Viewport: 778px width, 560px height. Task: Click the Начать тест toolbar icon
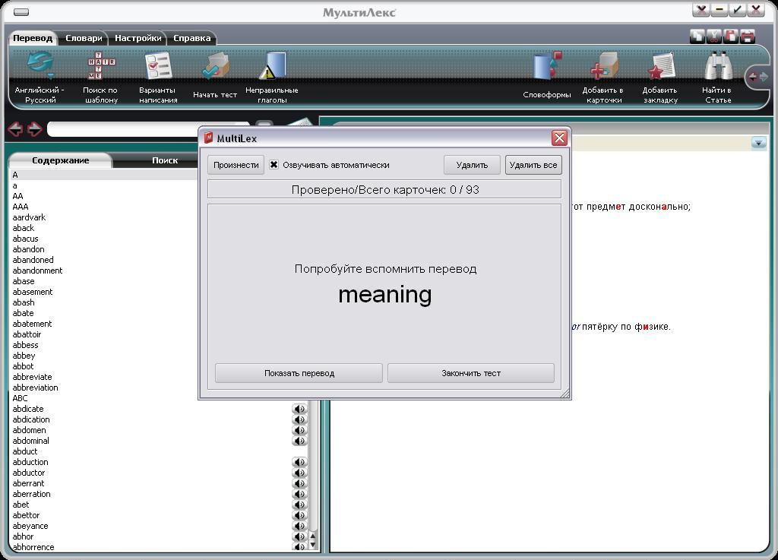[215, 68]
